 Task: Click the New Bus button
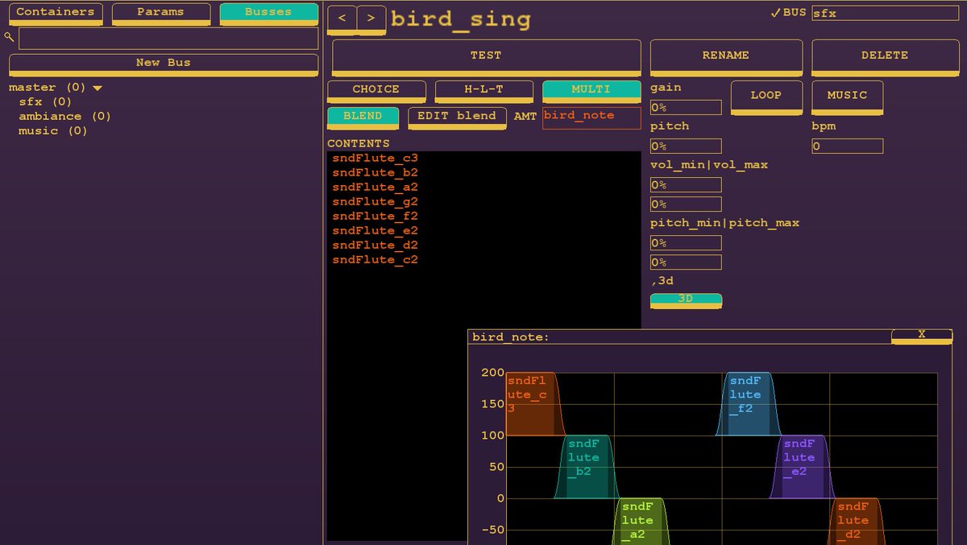click(164, 64)
